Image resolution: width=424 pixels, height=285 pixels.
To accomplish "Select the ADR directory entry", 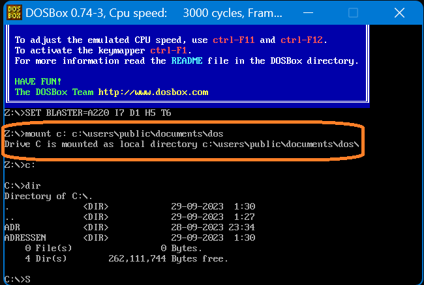I will pyautogui.click(x=12, y=227).
